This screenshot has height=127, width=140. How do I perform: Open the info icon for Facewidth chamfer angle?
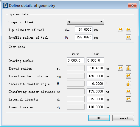(128, 84)
